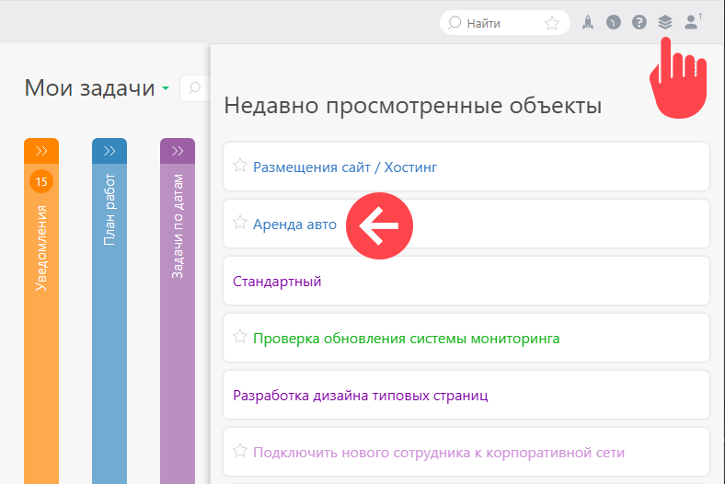Open Размещения сайт / Хостинг link
Screen dimensions: 725x484
345,167
